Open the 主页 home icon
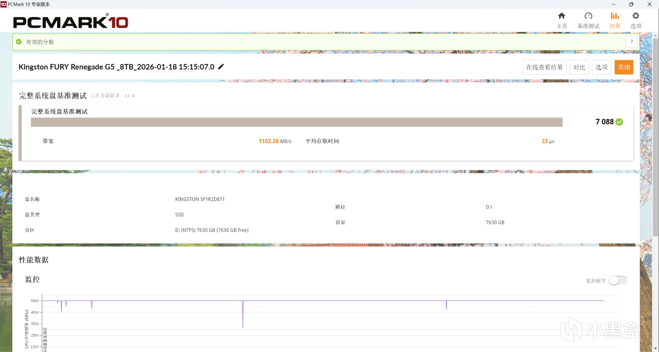 [x=562, y=16]
